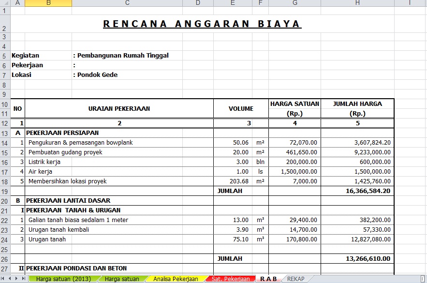Switch to the Sat. Pekerjaan tab
This screenshot has width=427, height=283.
point(230,279)
